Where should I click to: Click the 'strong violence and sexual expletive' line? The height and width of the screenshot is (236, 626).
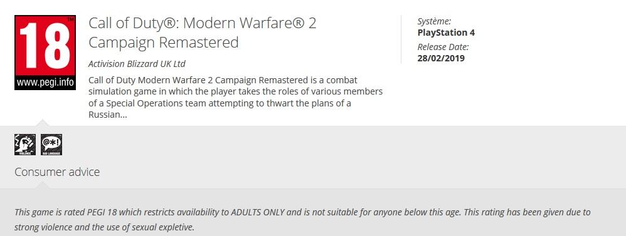104,228
